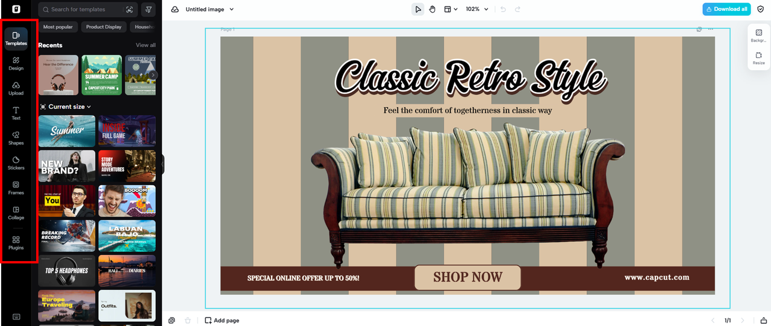The width and height of the screenshot is (771, 326).
Task: Open keyboard shortcuts icon at sidebar bottom
Action: pyautogui.click(x=16, y=317)
